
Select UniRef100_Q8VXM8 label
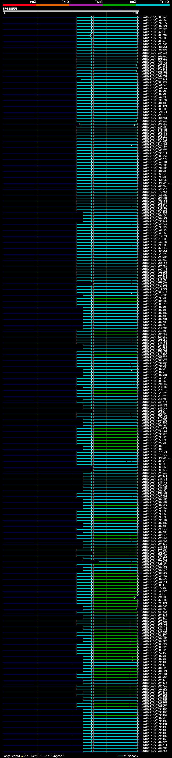click(154, 310)
